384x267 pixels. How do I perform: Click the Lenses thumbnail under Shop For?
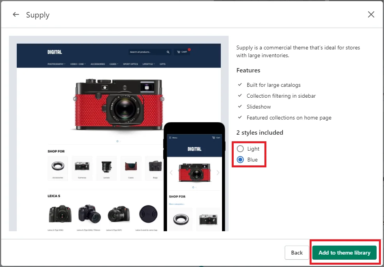click(106, 167)
